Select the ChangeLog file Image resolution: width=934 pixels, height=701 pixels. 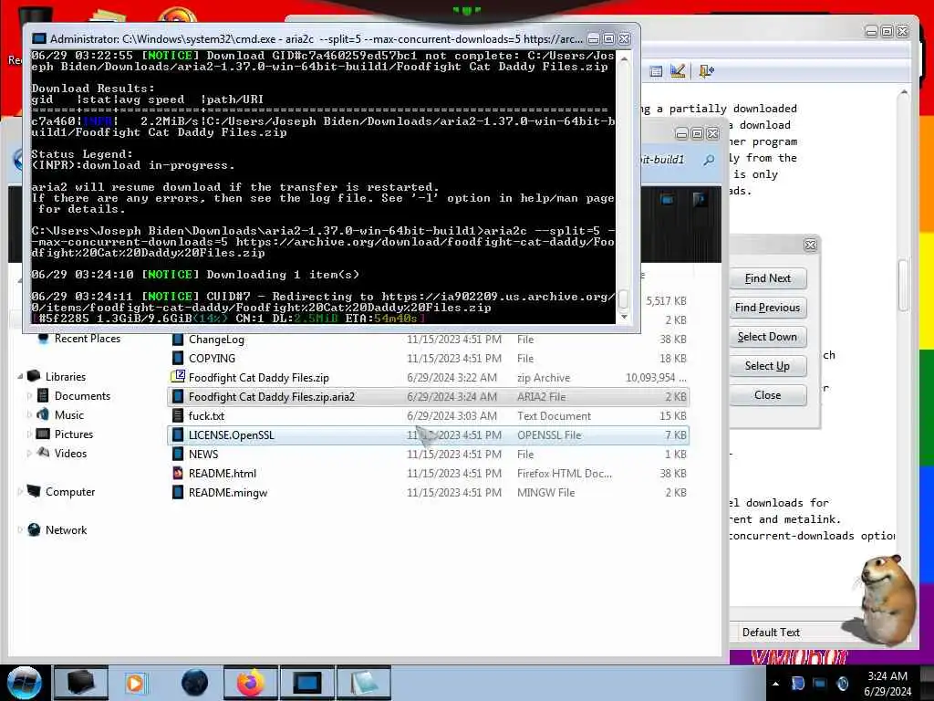pyautogui.click(x=429, y=340)
